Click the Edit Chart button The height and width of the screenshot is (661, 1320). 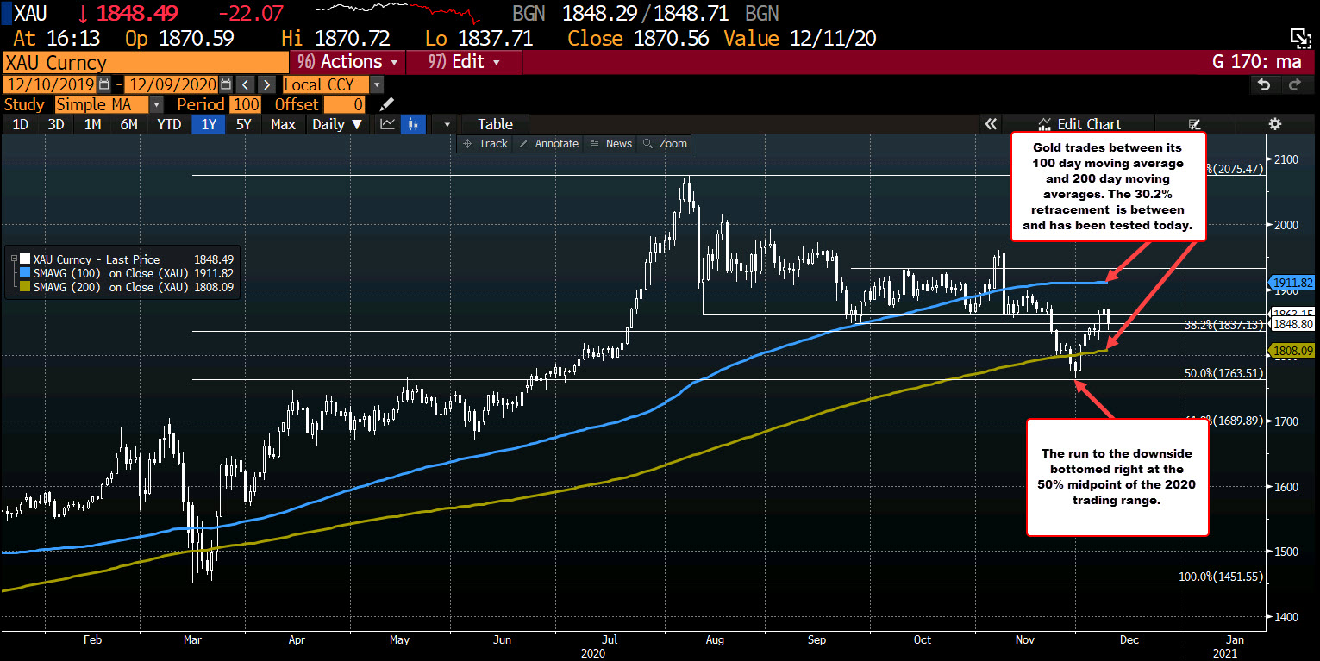pyautogui.click(x=1079, y=124)
